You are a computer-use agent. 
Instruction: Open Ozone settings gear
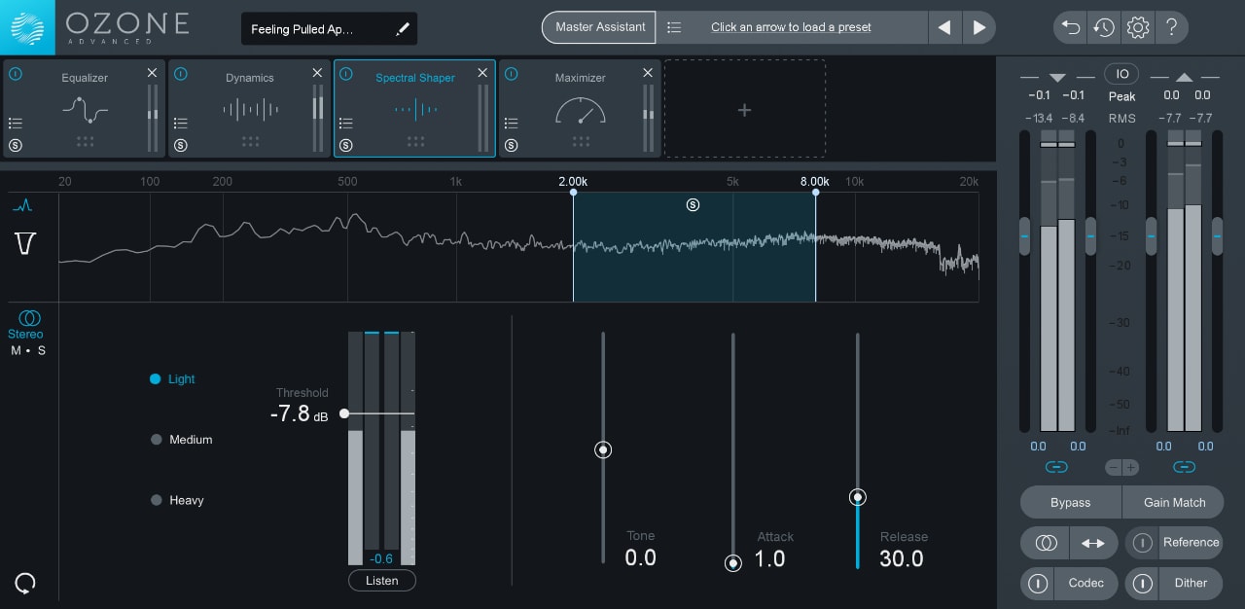1137,27
